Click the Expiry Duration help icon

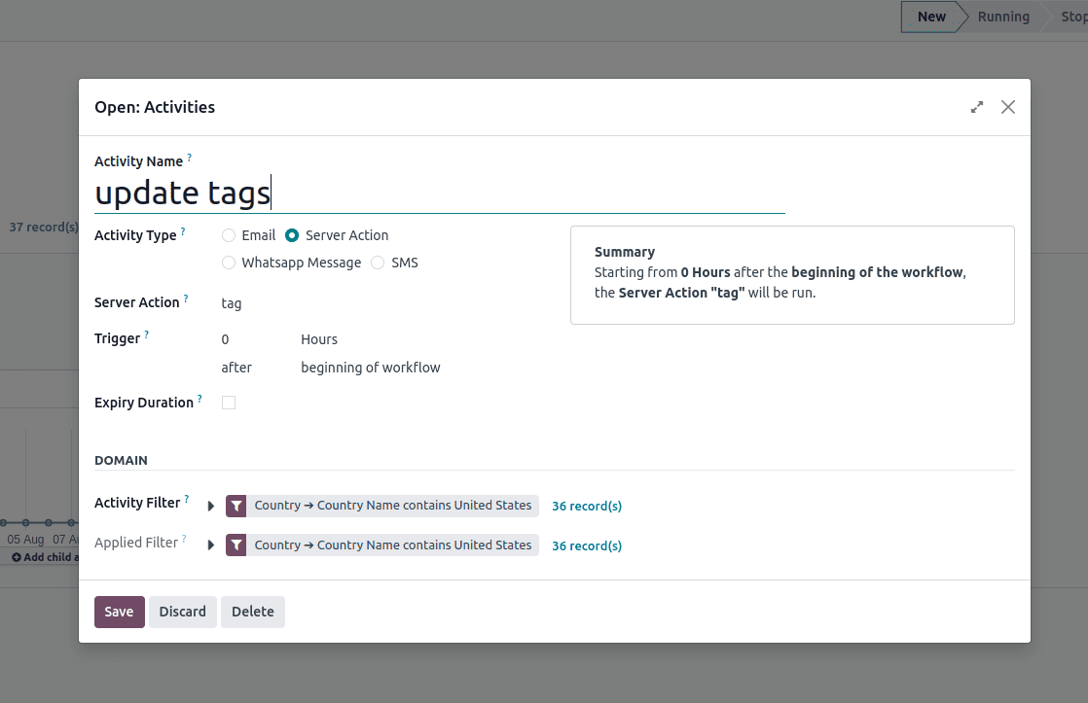[x=199, y=399]
